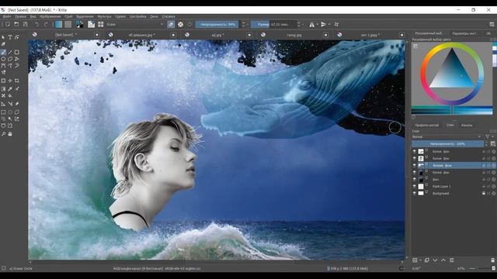497x279 pixels.
Task: Step the brush size spinner arrows
Action: (x=299, y=24)
